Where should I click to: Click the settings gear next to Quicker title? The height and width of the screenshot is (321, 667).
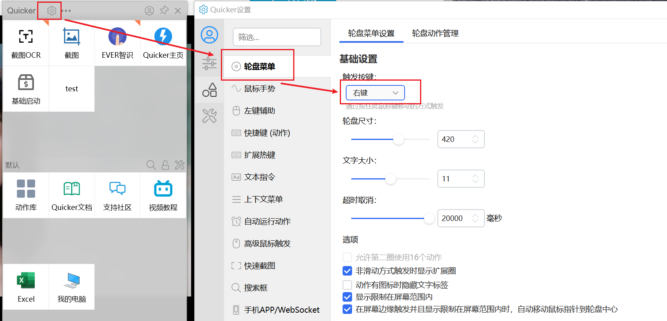pyautogui.click(x=51, y=11)
